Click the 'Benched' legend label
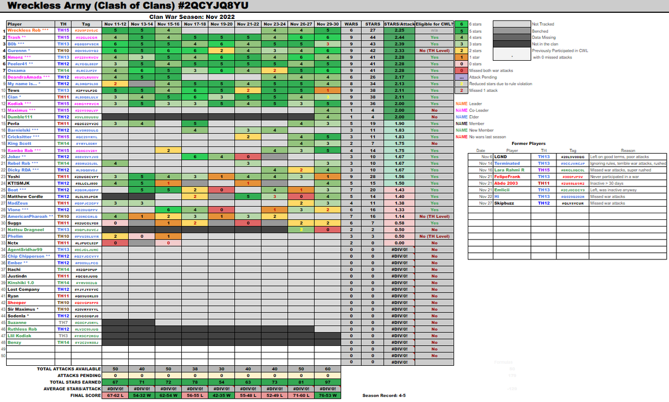669x402 pixels. [x=540, y=31]
